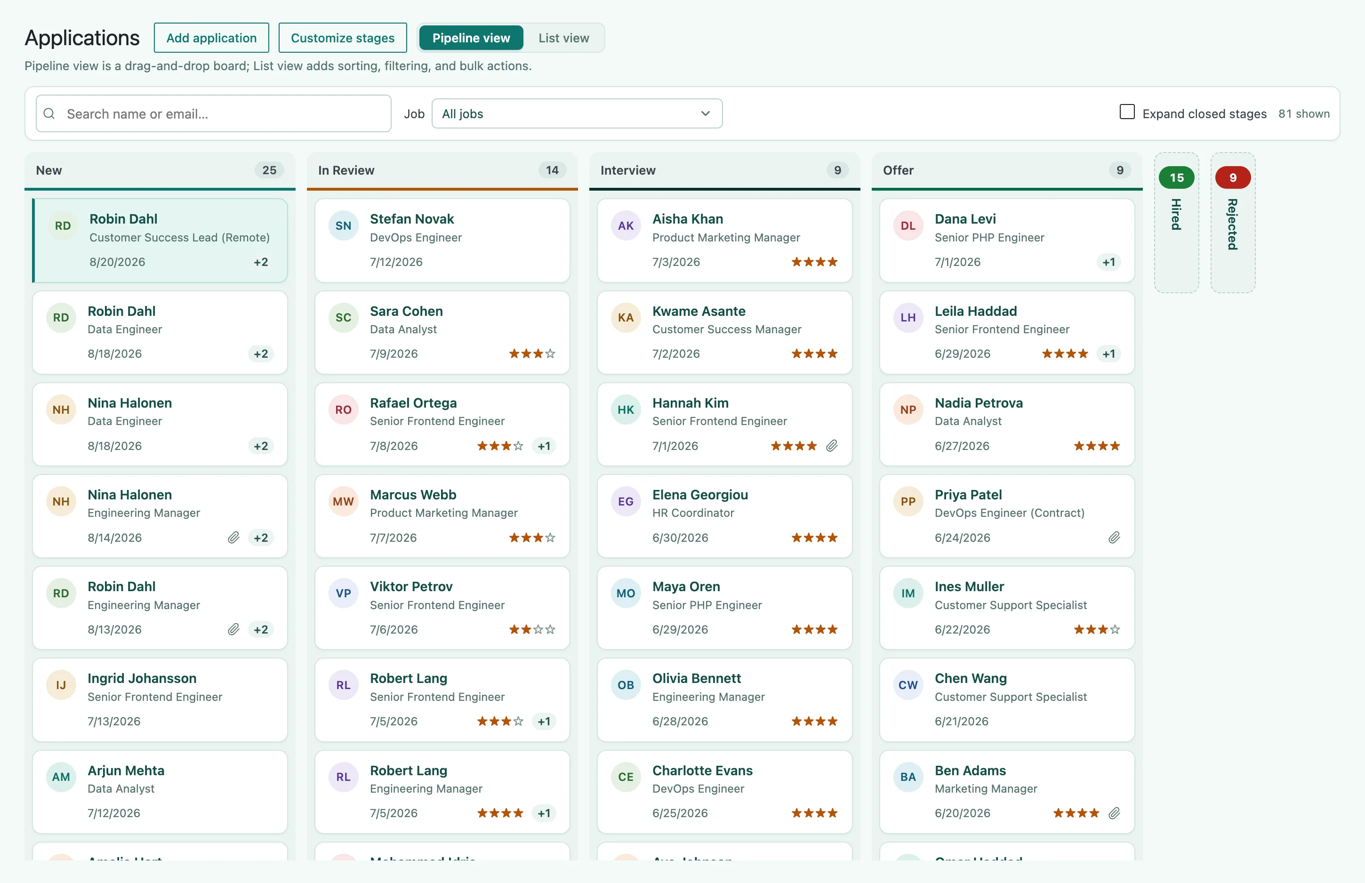
Task: Open Kwame Asante's application card
Action: [725, 332]
